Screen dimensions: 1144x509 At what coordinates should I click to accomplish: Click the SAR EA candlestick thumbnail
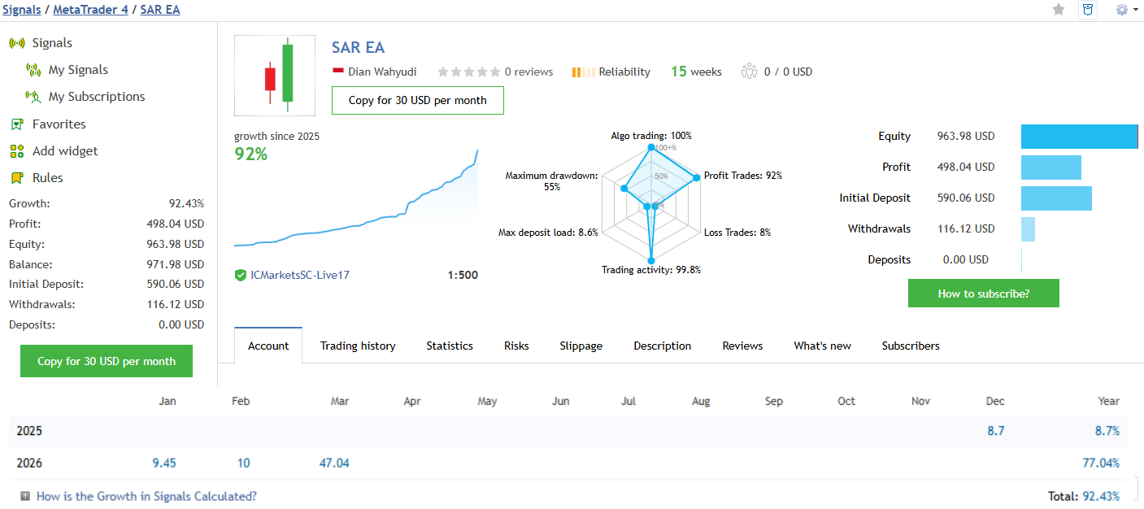pos(275,76)
